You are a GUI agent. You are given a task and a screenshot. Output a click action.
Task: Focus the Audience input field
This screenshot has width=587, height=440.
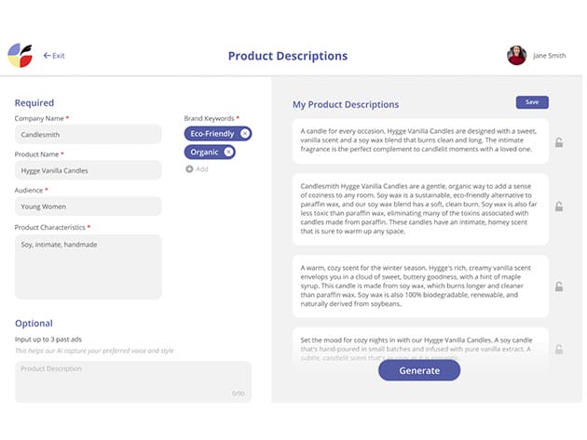89,207
